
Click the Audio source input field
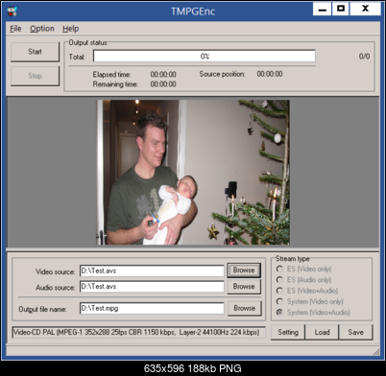(x=152, y=287)
